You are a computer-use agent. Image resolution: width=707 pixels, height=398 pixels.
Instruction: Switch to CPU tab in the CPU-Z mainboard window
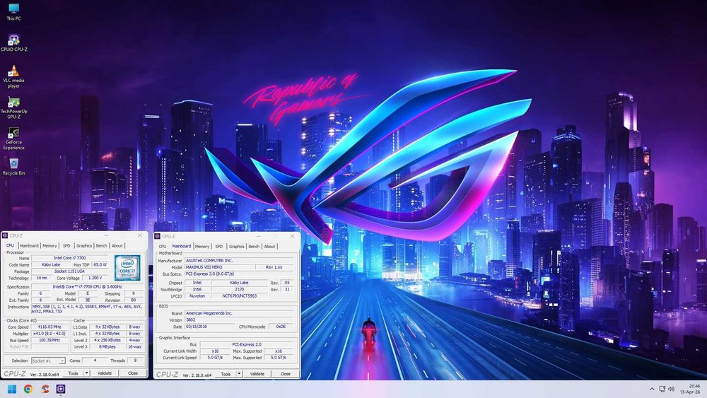[163, 247]
